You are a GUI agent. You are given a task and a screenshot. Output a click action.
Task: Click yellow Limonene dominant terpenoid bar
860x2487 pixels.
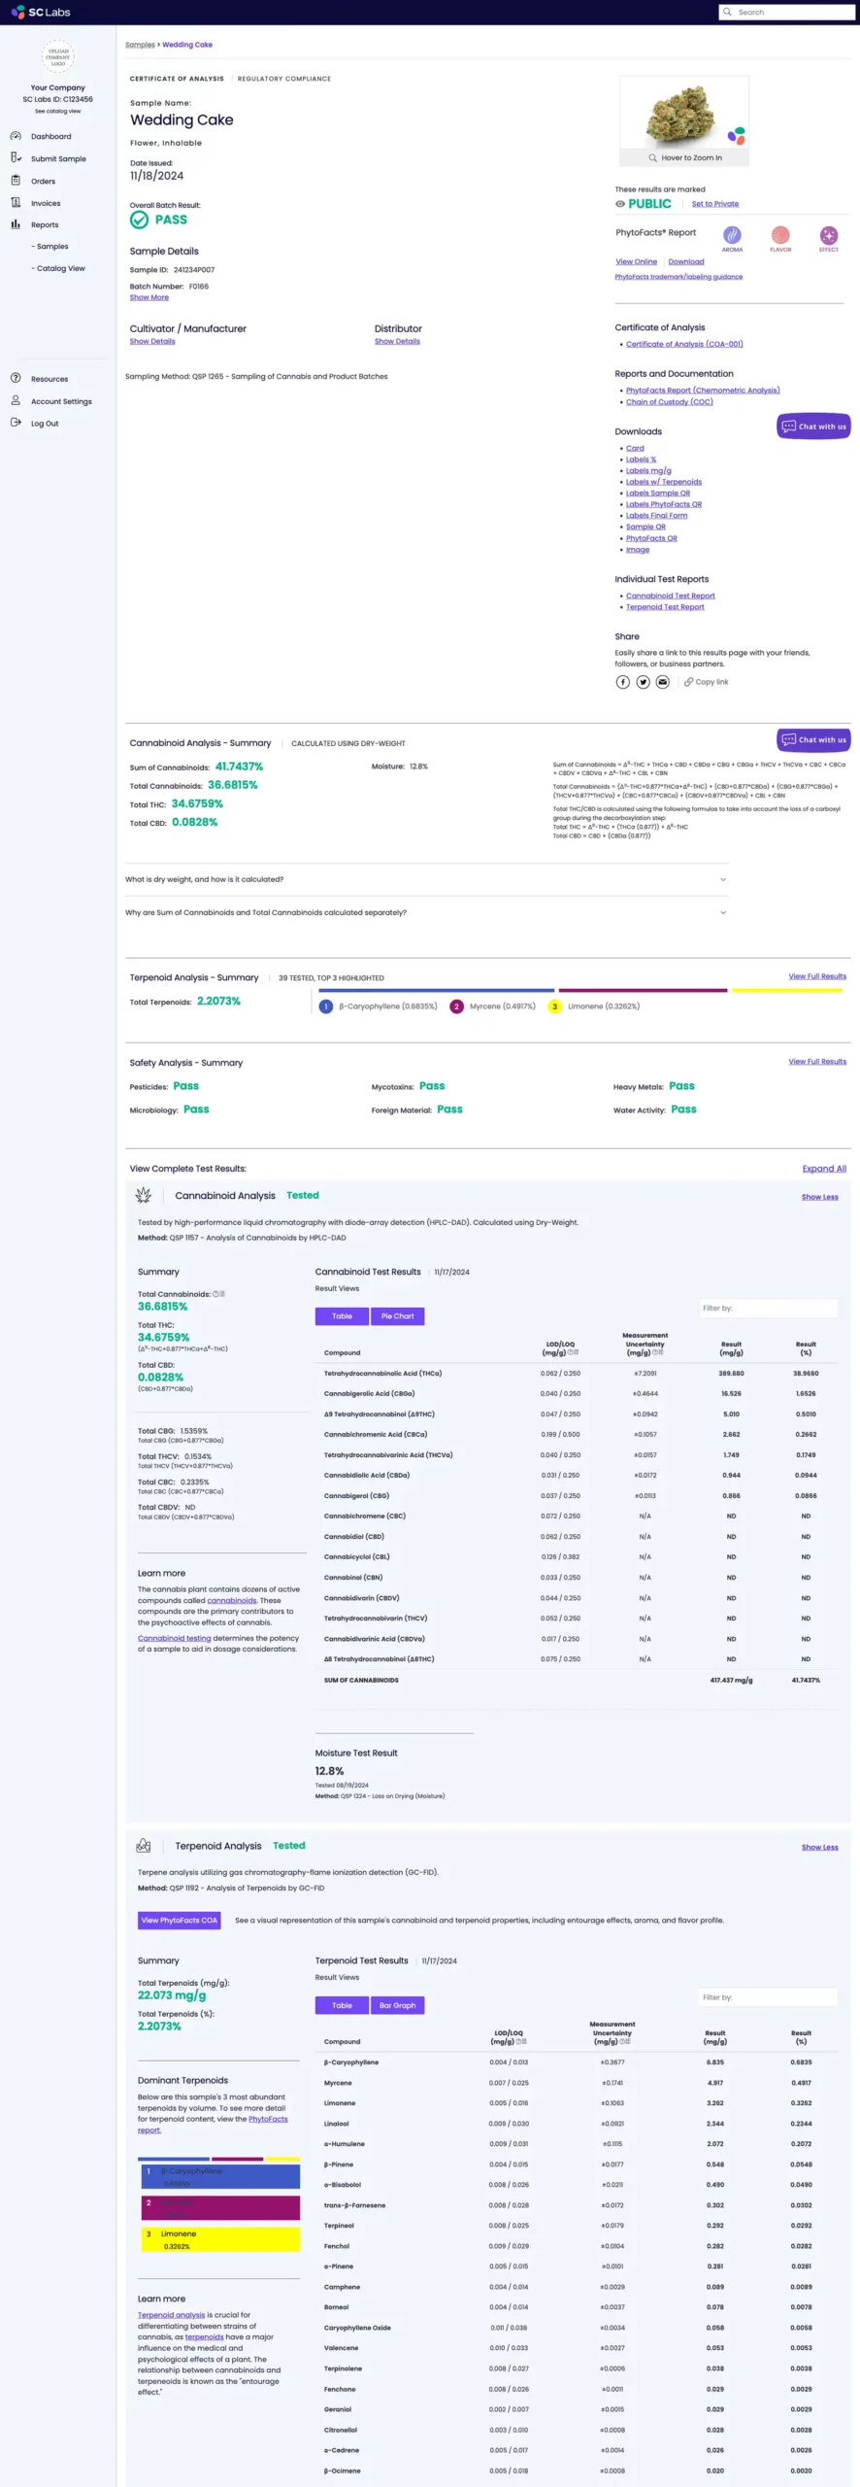[x=220, y=2239]
